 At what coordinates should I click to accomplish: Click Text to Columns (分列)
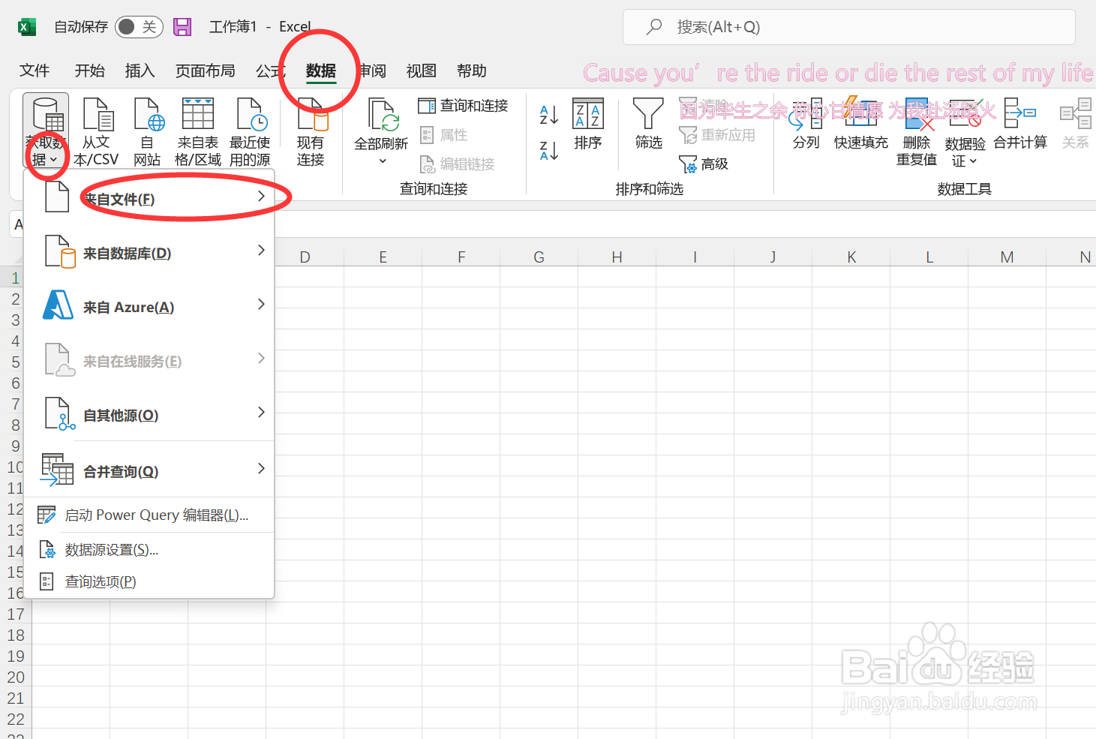click(806, 124)
